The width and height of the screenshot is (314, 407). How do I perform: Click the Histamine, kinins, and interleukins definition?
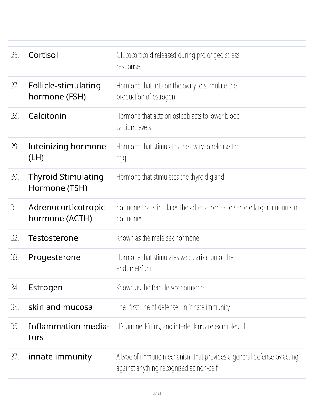181,326
